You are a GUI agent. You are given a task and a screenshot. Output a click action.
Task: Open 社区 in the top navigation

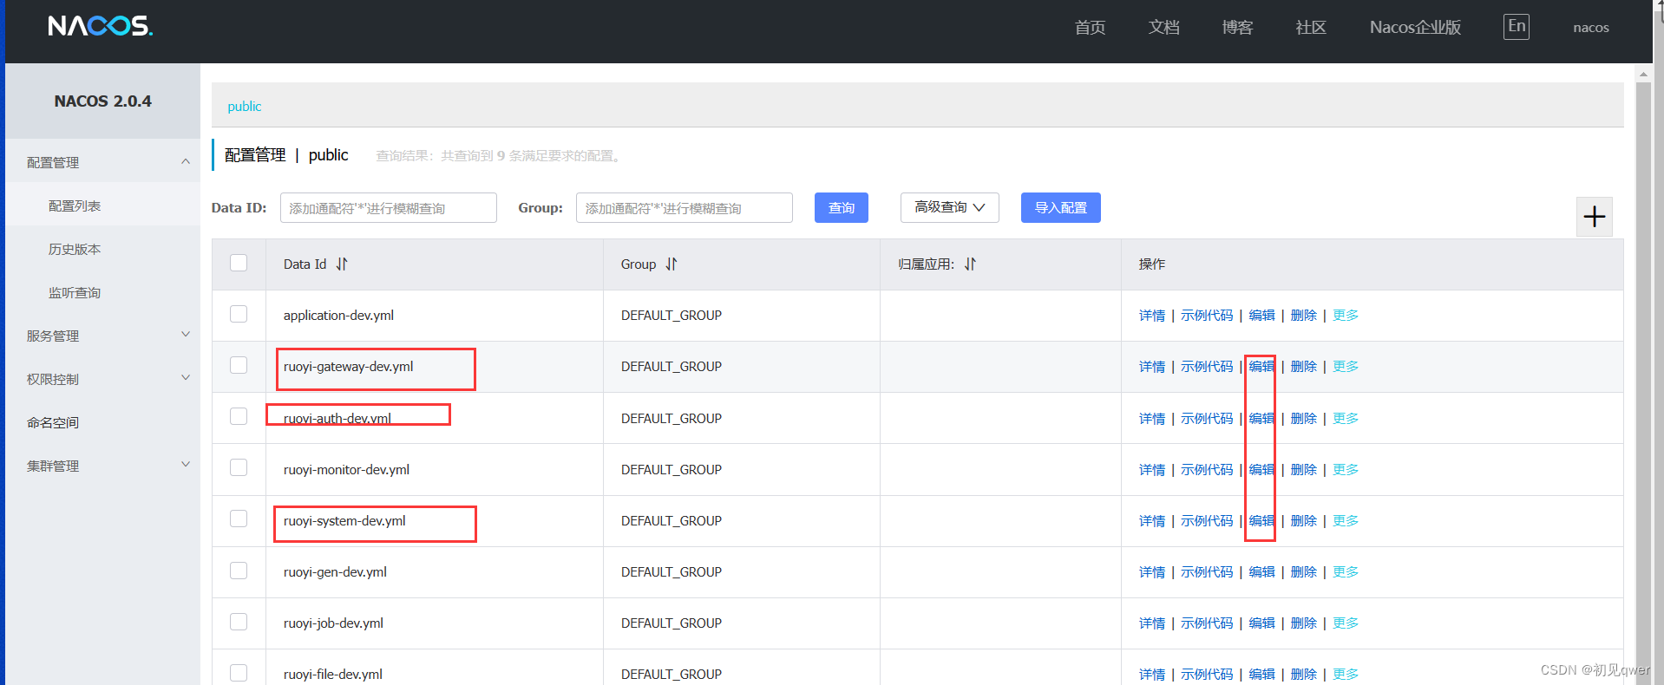[1311, 28]
